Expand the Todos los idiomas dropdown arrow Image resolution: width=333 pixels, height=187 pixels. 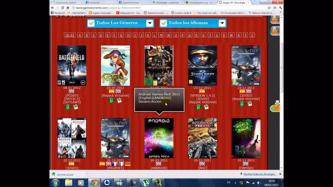click(222, 23)
